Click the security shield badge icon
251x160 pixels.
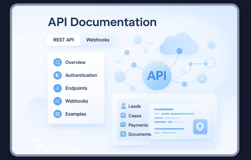pos(200,127)
